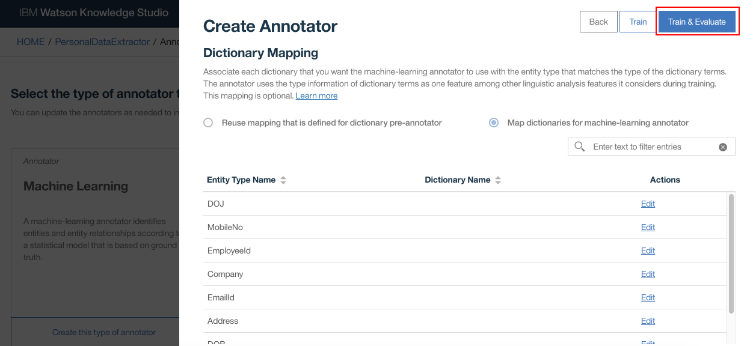
Task: Go to HOME breadcrumb
Action: 31,42
